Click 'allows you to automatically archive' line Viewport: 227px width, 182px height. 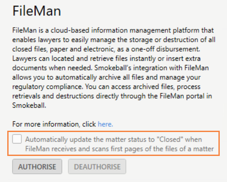pos(66,77)
